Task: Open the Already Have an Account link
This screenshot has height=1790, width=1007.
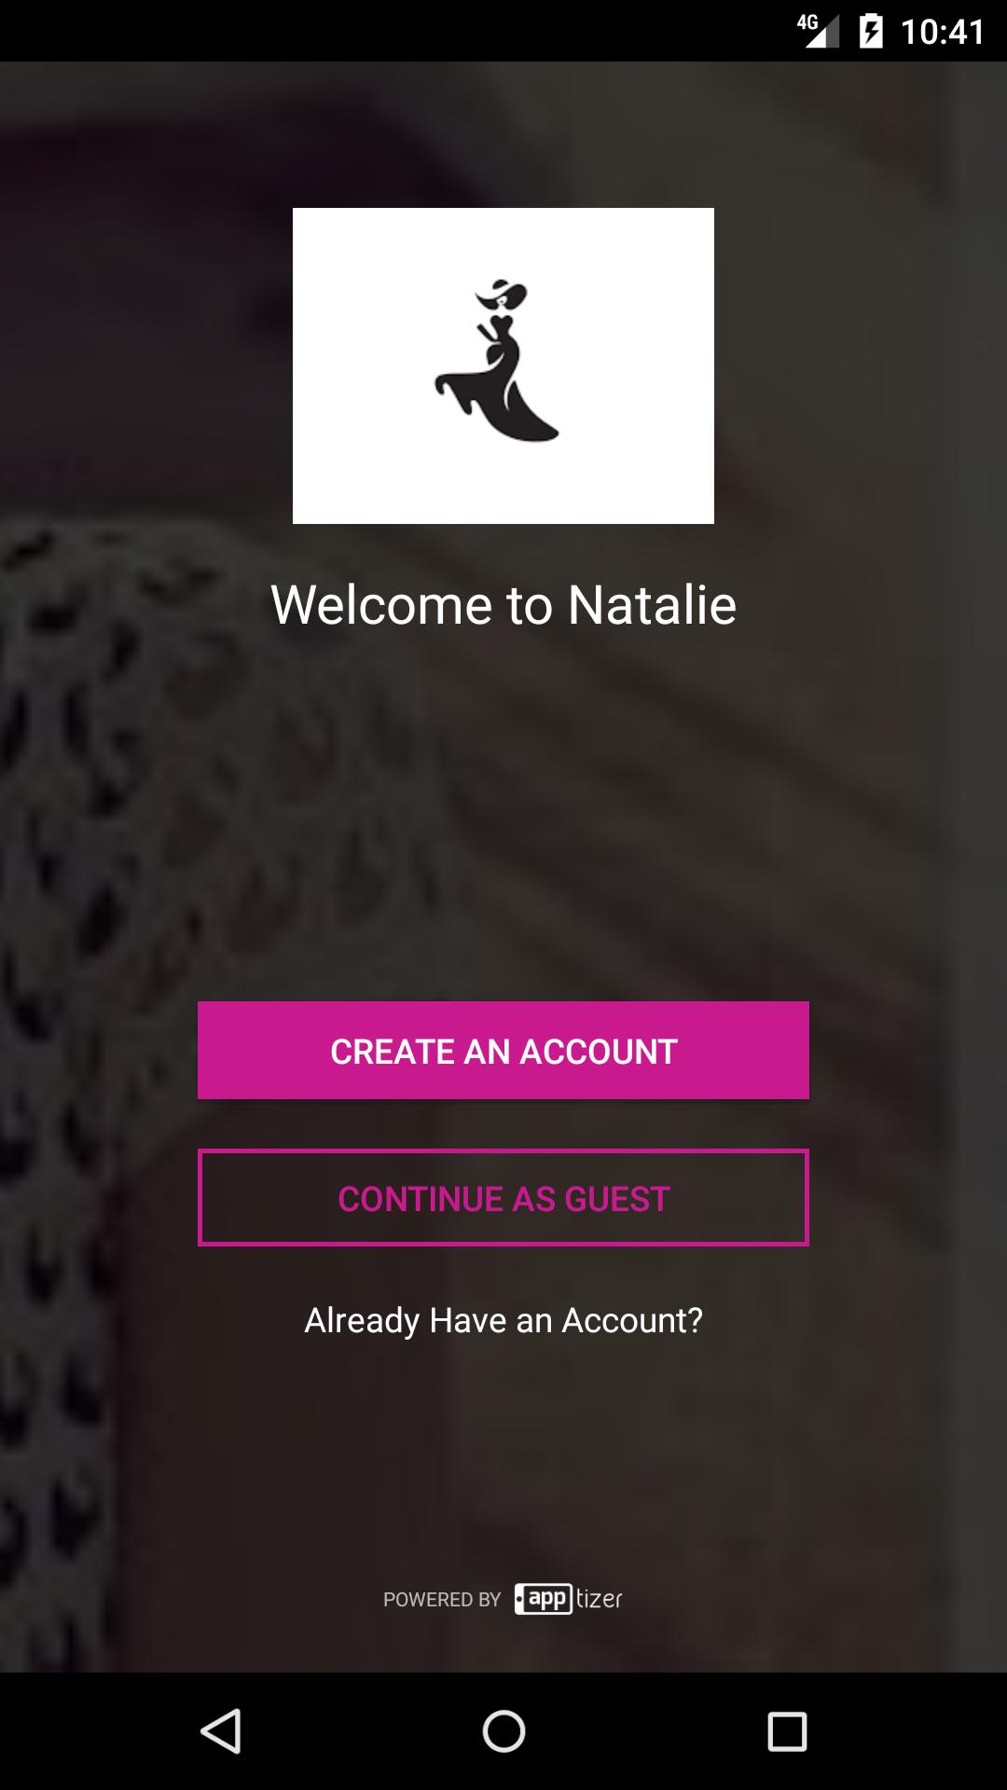Action: [x=504, y=1321]
